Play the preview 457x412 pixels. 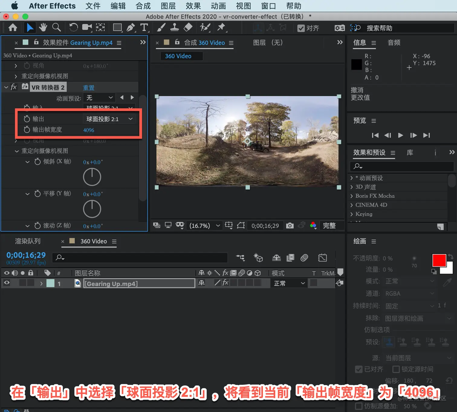click(x=401, y=135)
